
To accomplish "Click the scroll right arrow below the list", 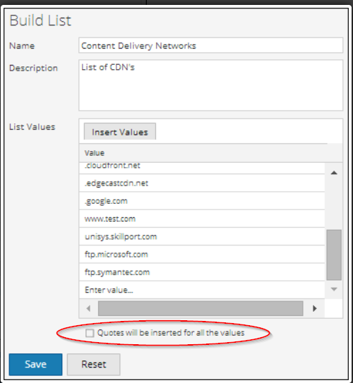I will [x=315, y=308].
